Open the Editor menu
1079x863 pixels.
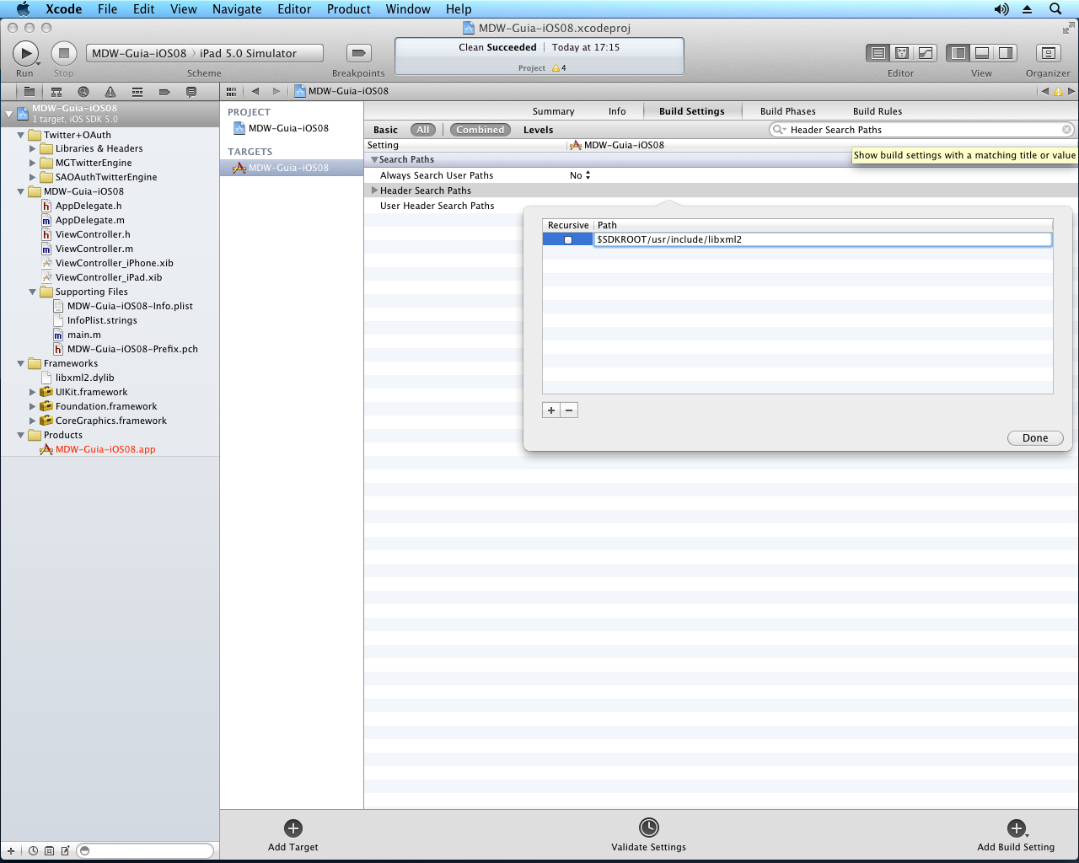tap(294, 9)
